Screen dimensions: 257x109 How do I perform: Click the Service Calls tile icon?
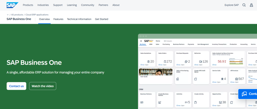click(x=222, y=79)
